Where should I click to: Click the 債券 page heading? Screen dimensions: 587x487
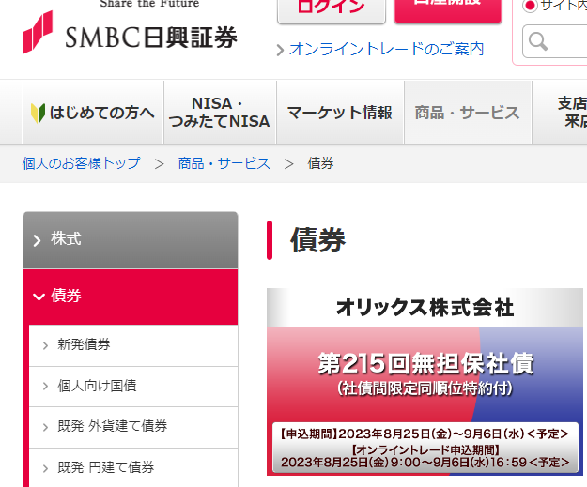click(317, 240)
